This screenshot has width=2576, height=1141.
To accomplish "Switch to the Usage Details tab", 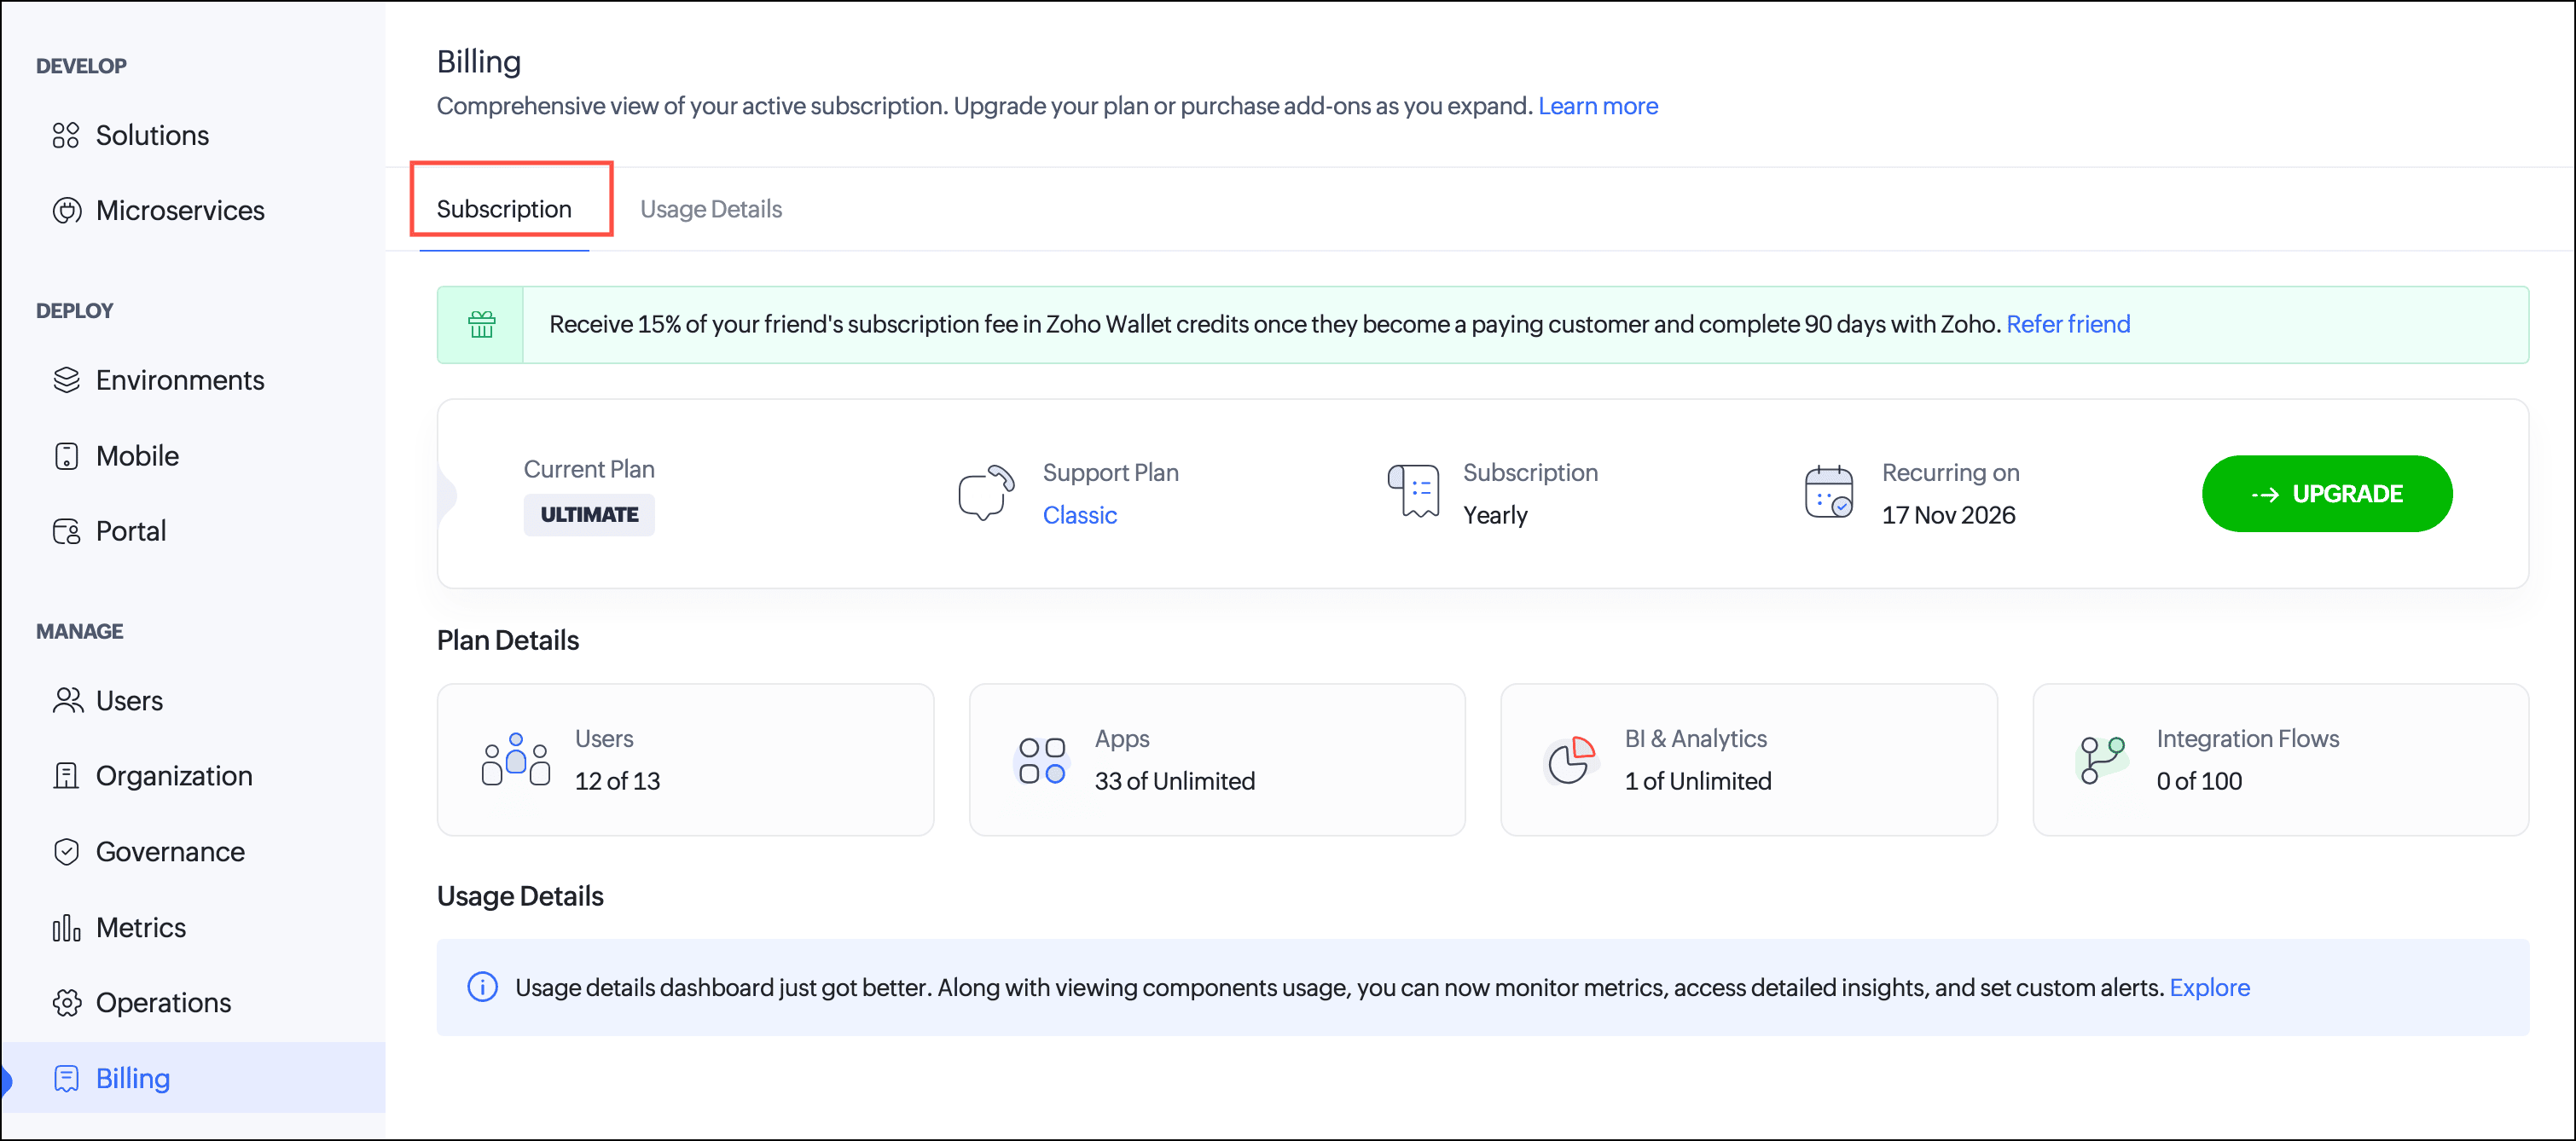I will (710, 209).
